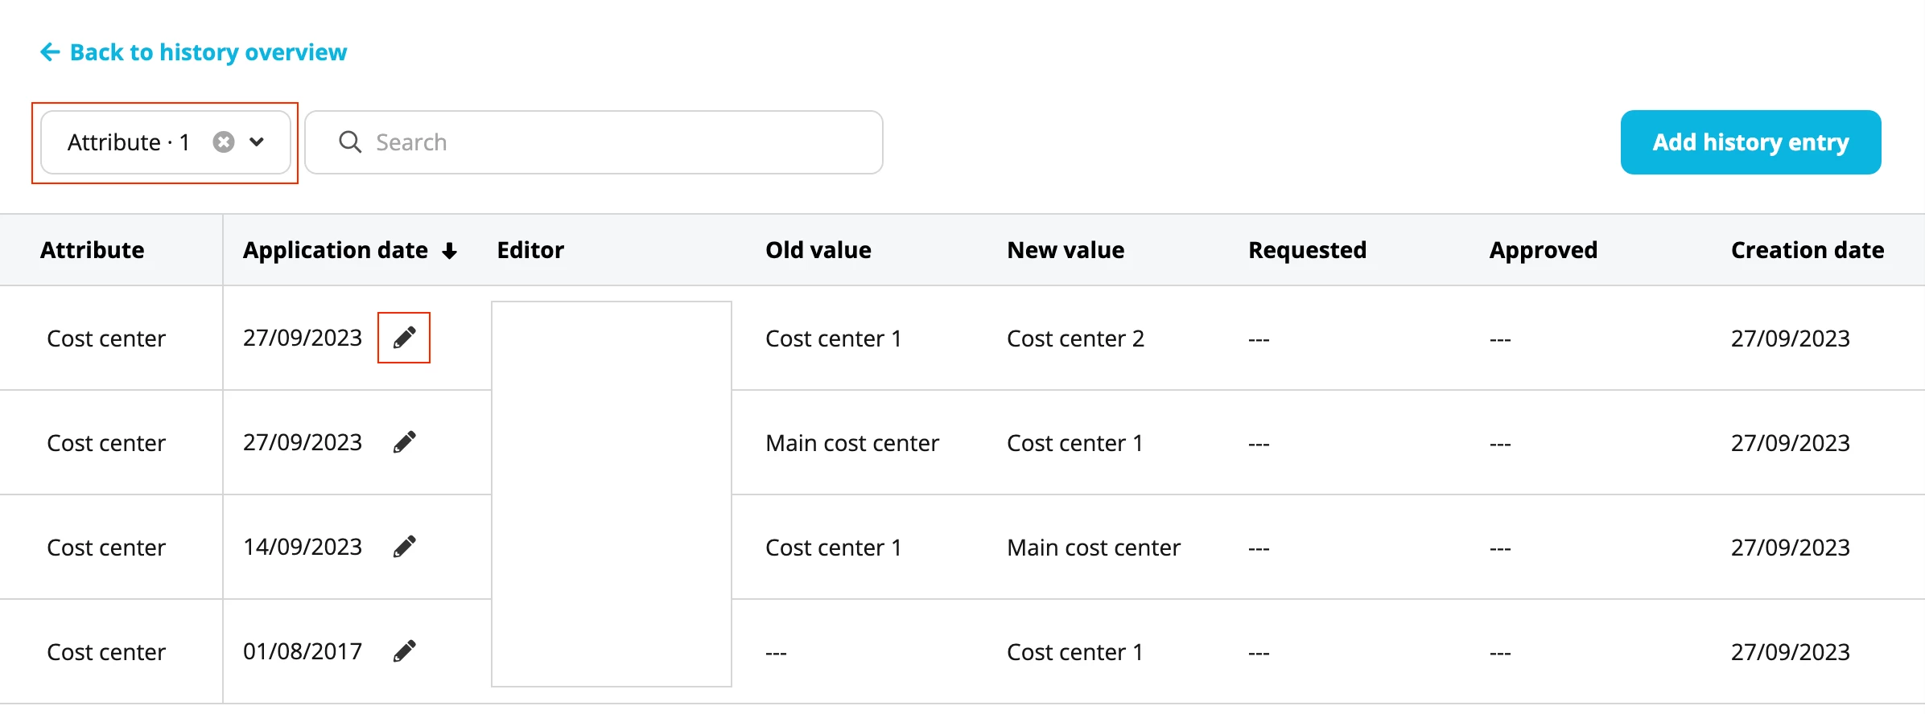Image resolution: width=1925 pixels, height=714 pixels.
Task: Click Old value cell Main cost center
Action: tap(852, 443)
